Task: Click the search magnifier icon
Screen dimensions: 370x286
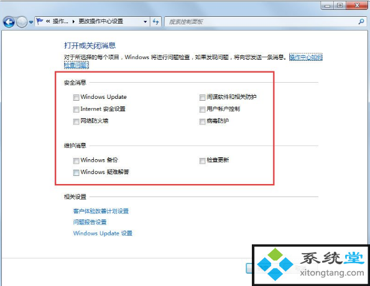Action: 361,22
